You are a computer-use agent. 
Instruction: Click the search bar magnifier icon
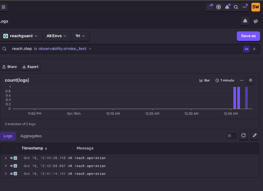tap(5, 49)
